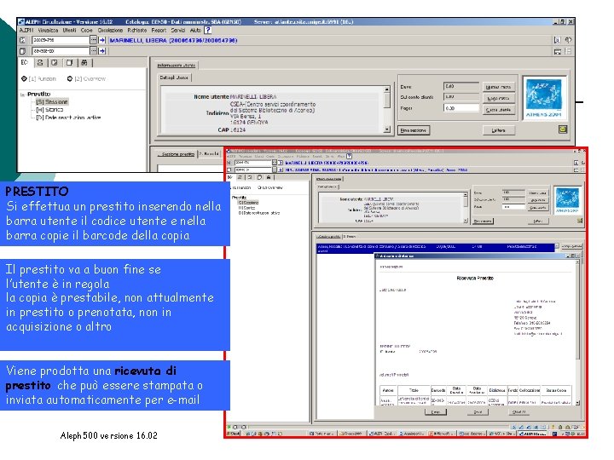Open the Copie menu
The image size is (614, 460).
pos(86,30)
